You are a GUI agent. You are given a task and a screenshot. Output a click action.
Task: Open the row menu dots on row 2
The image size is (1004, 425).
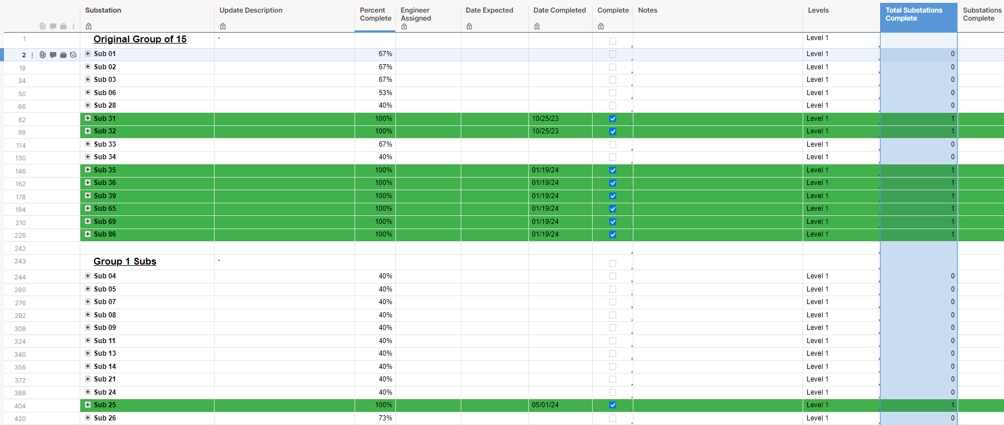click(32, 55)
